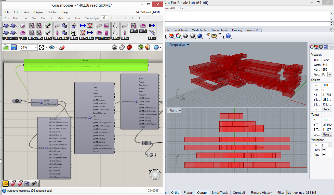Click the red sketch pencil icon

pos(62,48)
